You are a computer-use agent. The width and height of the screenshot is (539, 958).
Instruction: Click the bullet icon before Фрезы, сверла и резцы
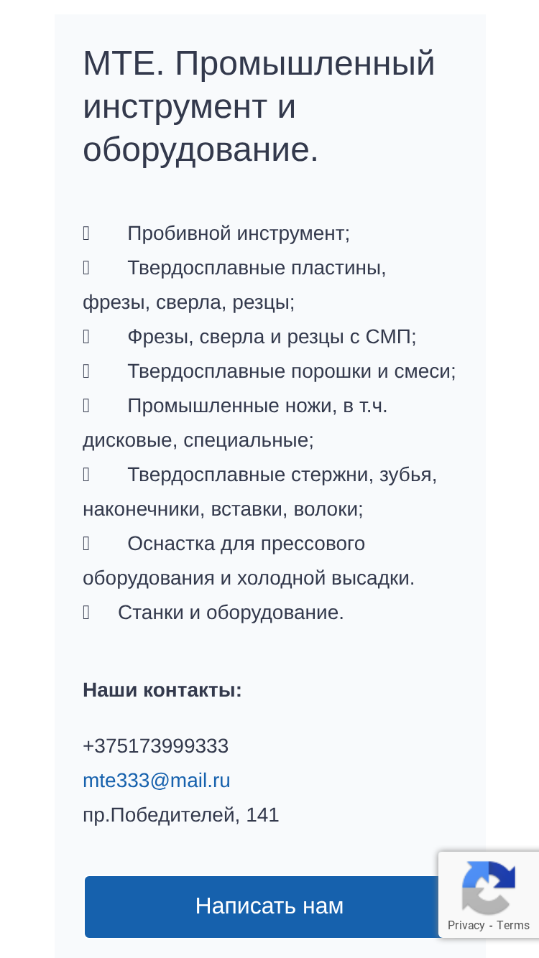pos(86,337)
